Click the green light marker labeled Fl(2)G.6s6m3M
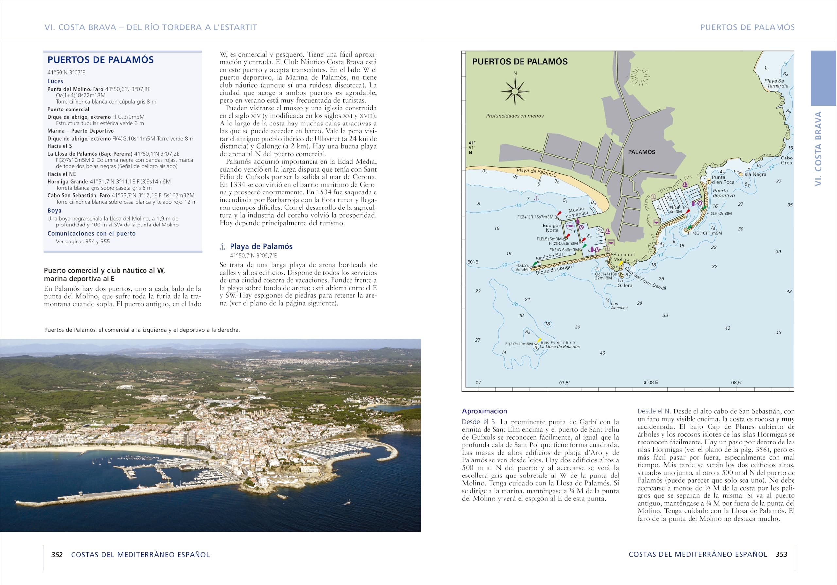The width and height of the screenshot is (837, 585). point(584,247)
